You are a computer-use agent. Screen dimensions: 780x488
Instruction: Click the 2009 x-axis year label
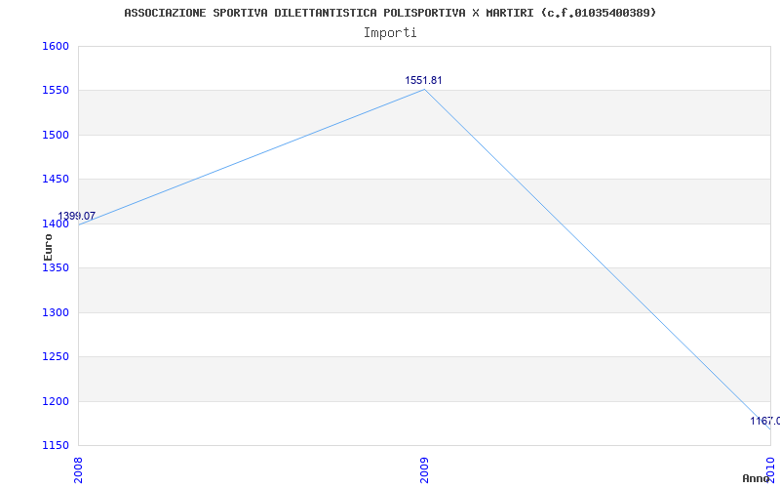pyautogui.click(x=424, y=470)
